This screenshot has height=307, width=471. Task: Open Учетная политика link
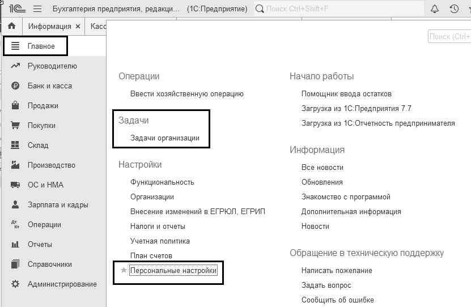click(x=160, y=241)
